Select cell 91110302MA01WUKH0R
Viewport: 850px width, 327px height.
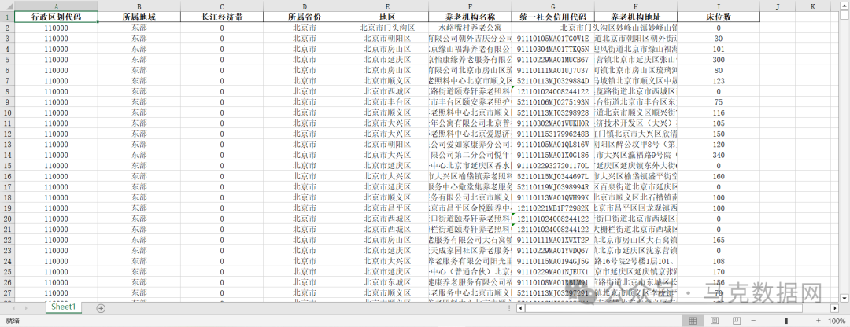coord(553,123)
